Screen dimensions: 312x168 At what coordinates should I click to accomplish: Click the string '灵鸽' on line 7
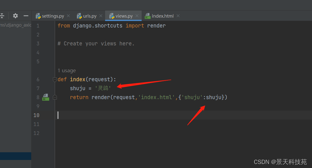103,88
